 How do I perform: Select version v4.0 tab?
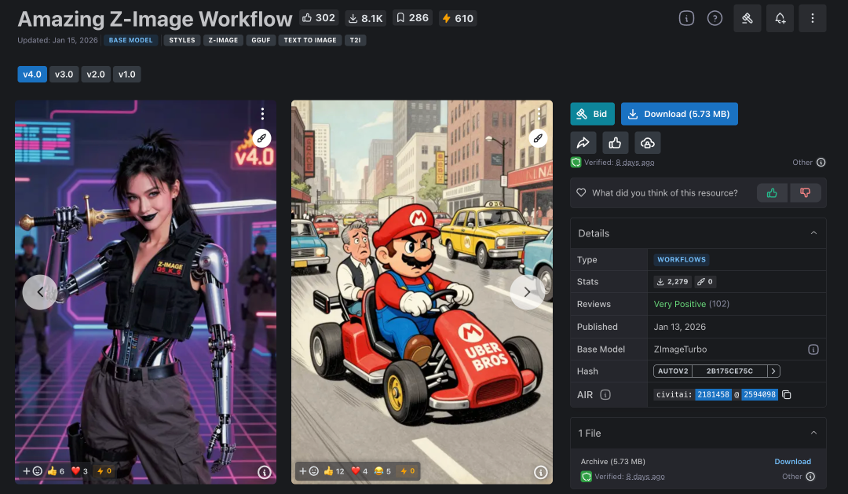[x=32, y=74]
